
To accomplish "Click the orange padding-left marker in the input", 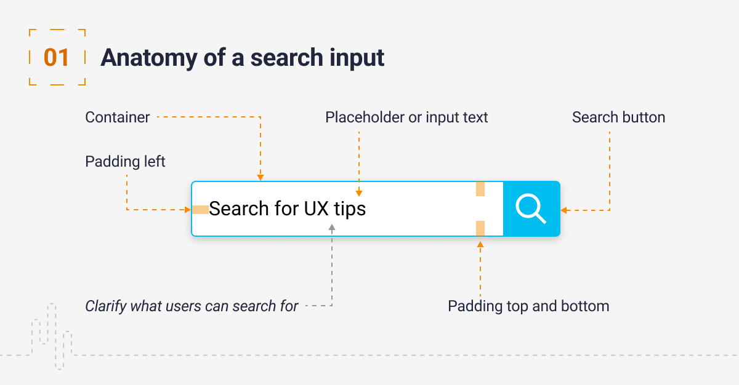I will [200, 210].
